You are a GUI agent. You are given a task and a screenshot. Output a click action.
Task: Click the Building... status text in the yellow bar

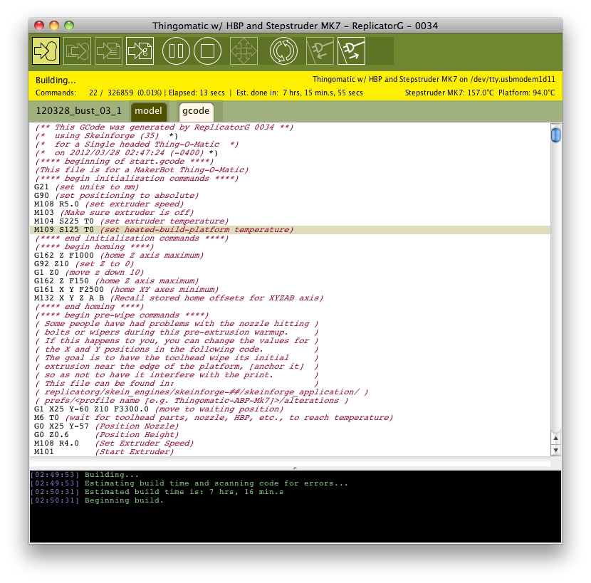pyautogui.click(x=56, y=80)
